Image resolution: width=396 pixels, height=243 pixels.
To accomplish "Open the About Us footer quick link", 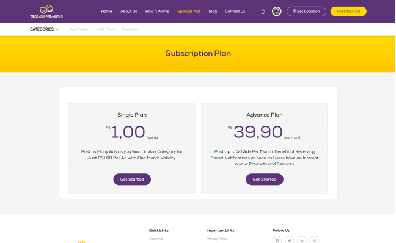I will [156, 239].
